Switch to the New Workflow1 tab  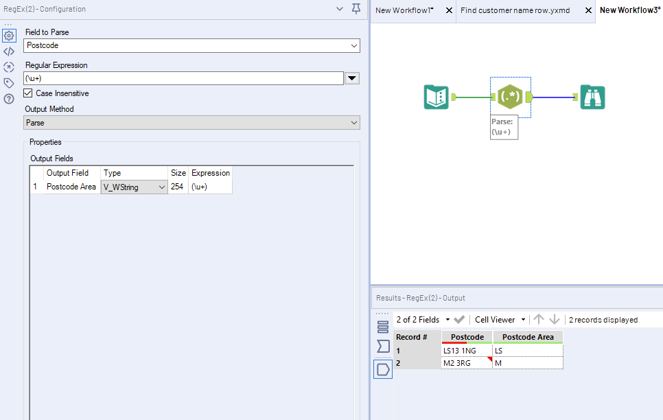[x=405, y=10]
